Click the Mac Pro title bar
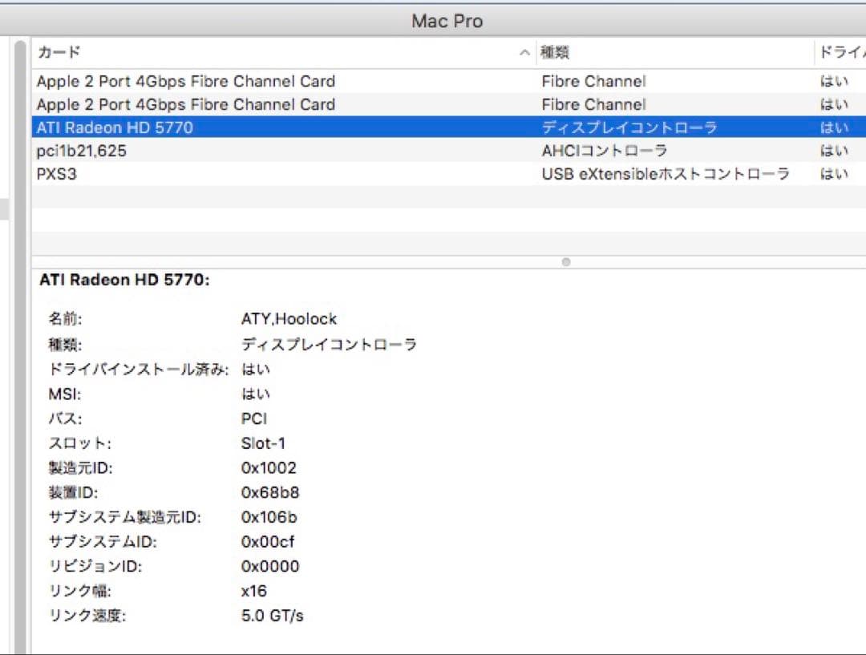 446,20
